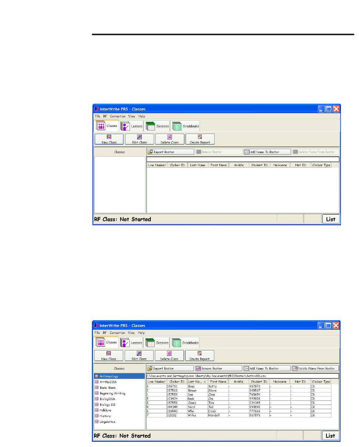Click Add Name To Roster icon, empty-roster window
Screen dimensions: 359x447
[247, 152]
